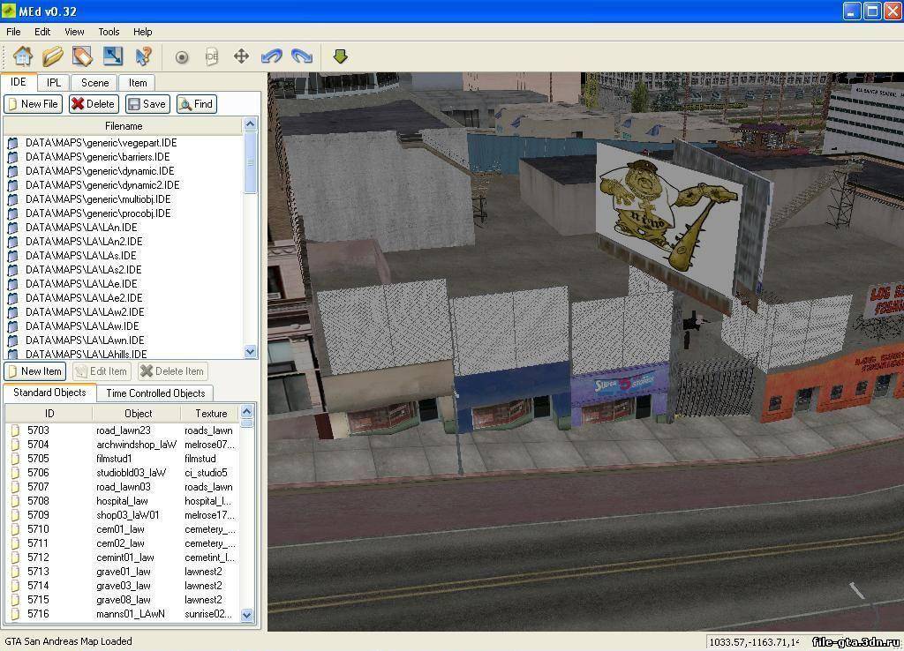Switch to the Scene tab

[94, 83]
